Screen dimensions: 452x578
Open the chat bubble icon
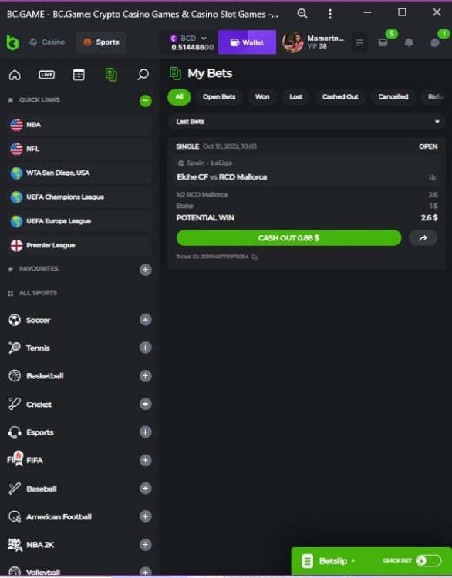[435, 42]
